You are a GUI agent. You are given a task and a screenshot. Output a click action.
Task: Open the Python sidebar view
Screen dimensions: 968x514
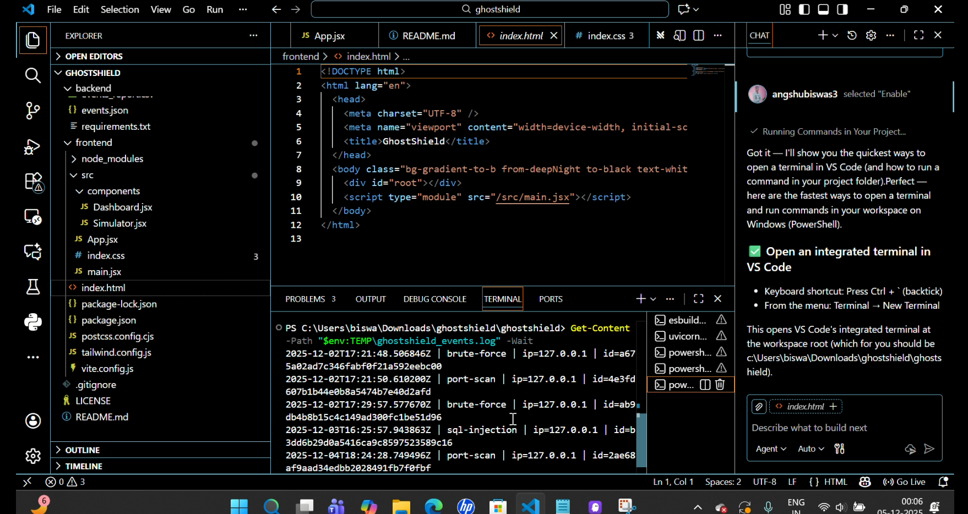click(x=33, y=322)
